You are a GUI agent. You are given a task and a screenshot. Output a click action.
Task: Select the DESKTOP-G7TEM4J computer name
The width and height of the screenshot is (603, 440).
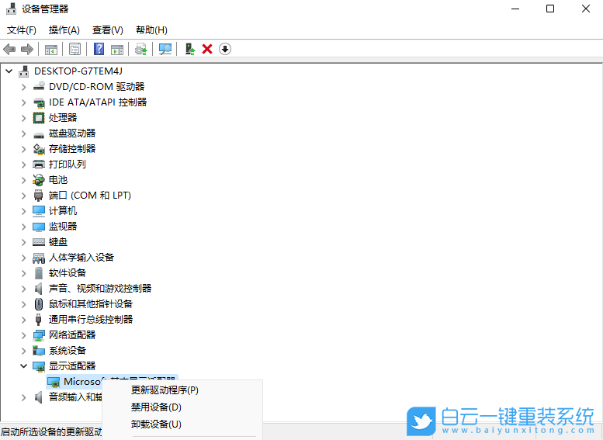click(x=78, y=71)
